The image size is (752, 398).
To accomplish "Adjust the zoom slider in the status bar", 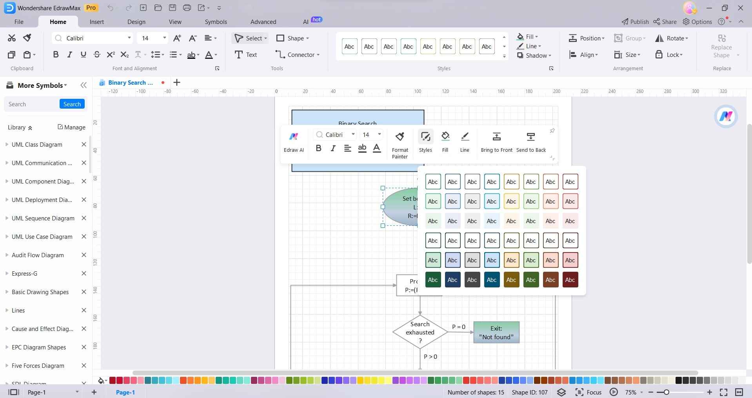I will coord(666,392).
